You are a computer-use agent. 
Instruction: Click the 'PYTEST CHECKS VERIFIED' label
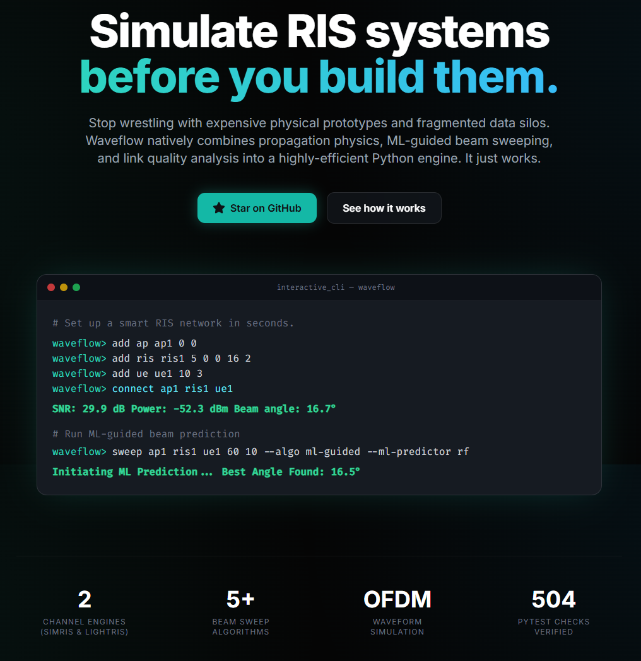click(554, 626)
